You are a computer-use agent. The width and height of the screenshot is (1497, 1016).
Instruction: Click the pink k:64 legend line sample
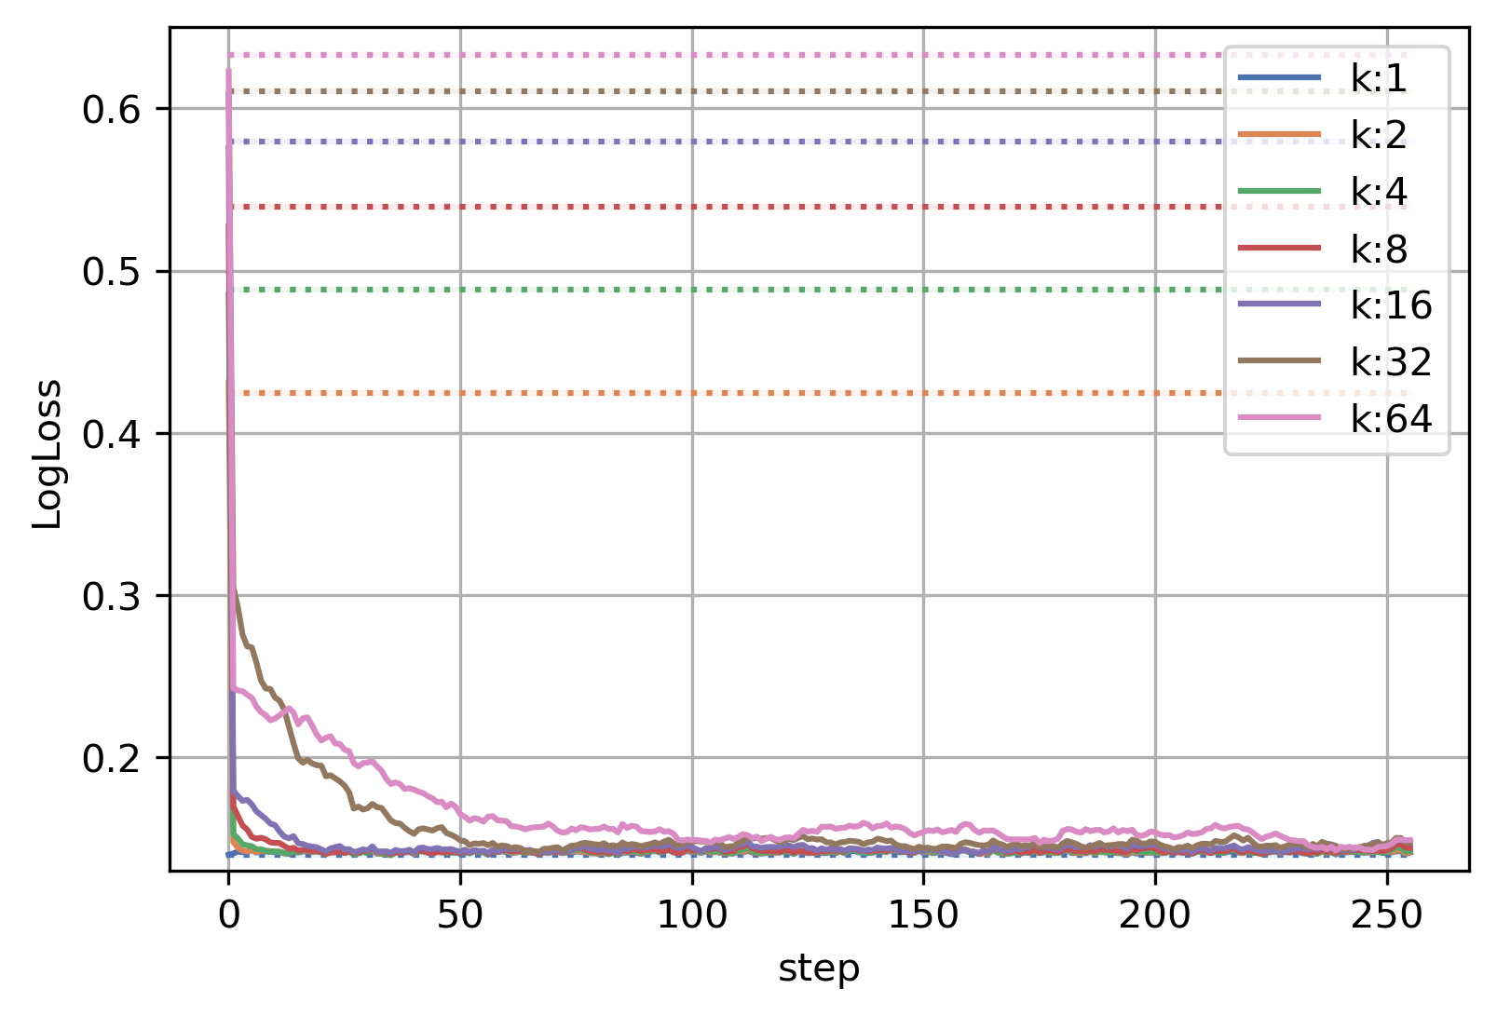[1280, 417]
